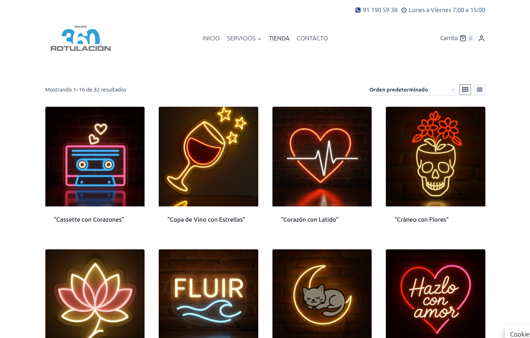Image resolution: width=530 pixels, height=338 pixels.
Task: Switch to list view layout
Action: point(480,90)
